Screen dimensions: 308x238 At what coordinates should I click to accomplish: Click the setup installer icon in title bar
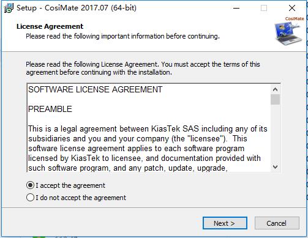9,8
